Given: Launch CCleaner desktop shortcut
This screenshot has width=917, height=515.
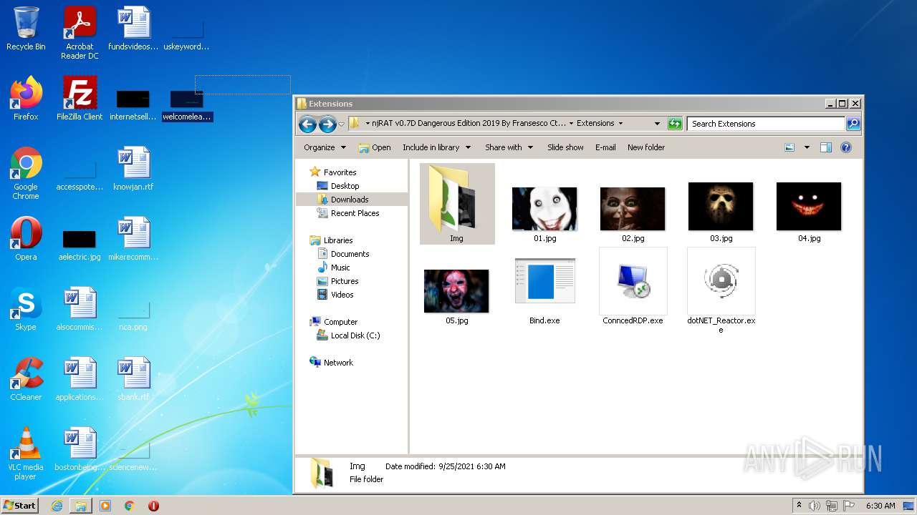Looking at the screenshot, I should [26, 380].
